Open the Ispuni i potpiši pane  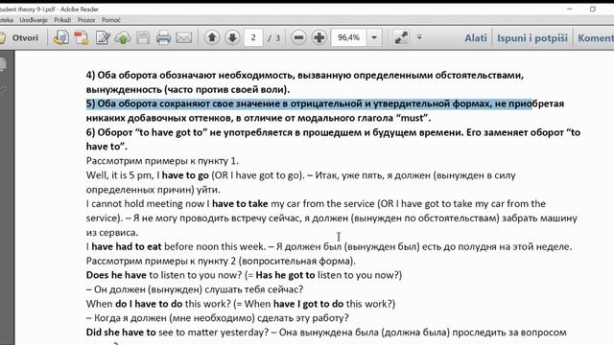pos(532,38)
